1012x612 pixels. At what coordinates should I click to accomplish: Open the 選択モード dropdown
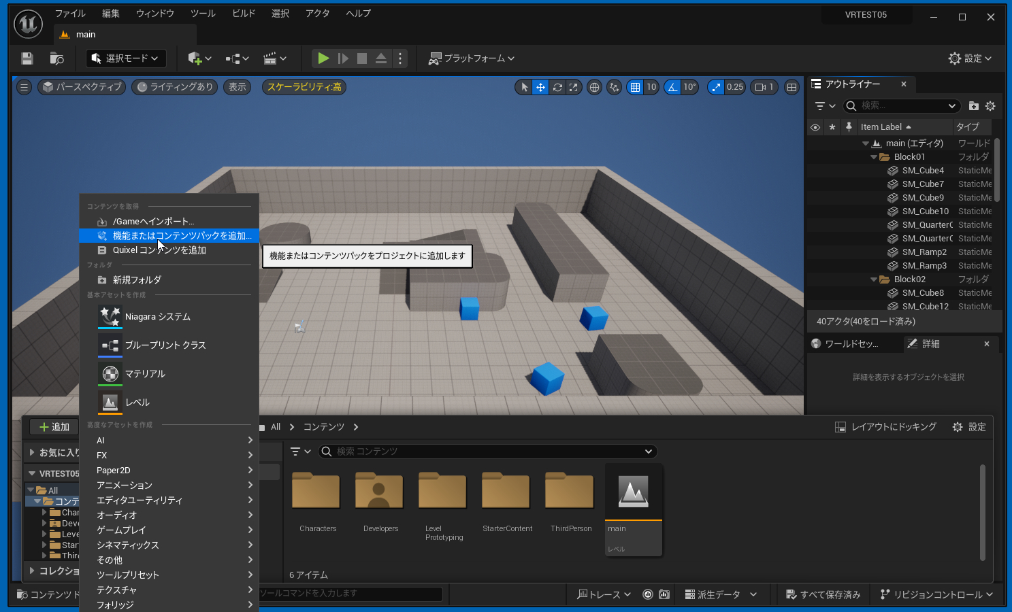(126, 58)
